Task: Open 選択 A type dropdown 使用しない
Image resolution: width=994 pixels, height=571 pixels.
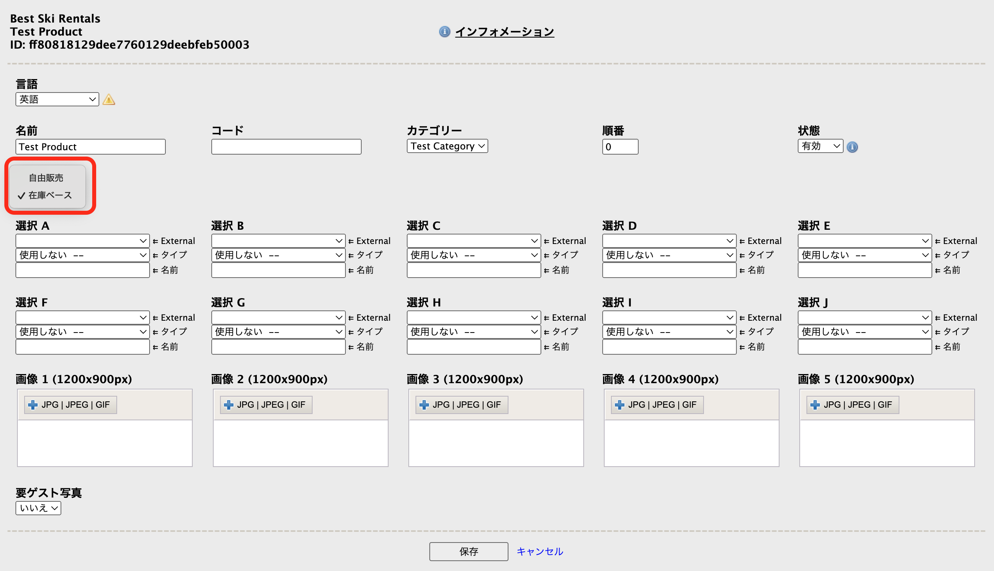Action: pyautogui.click(x=82, y=255)
